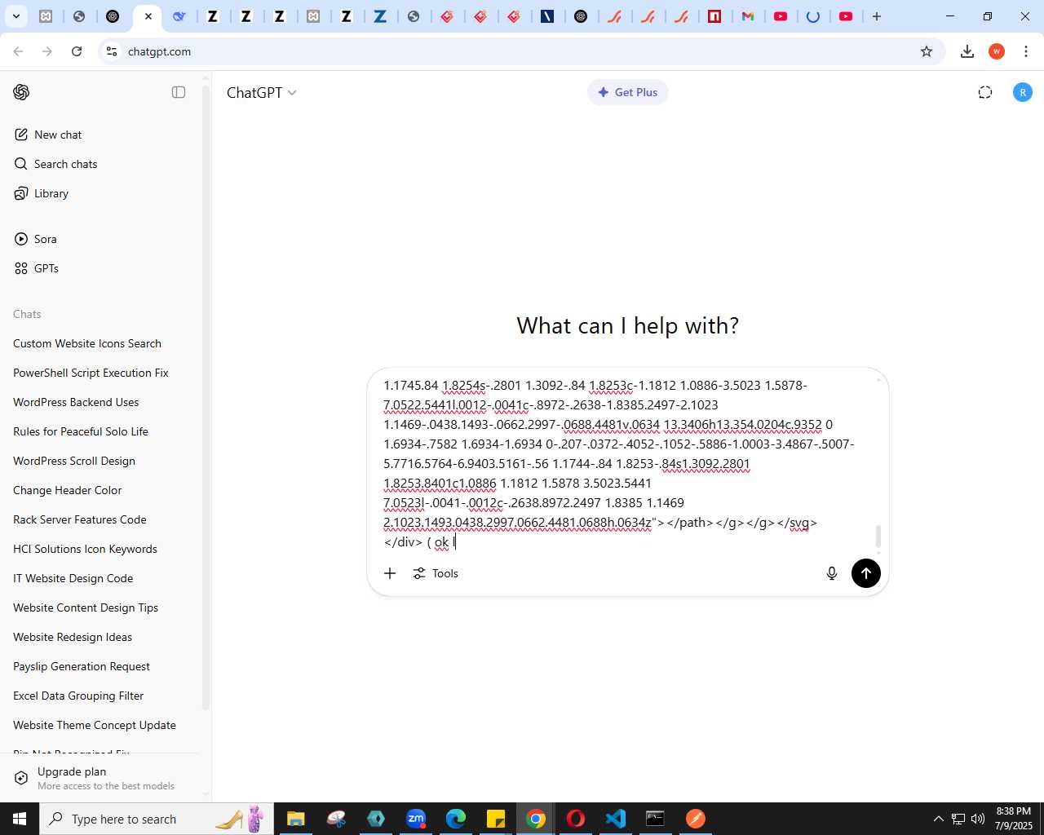1044x835 pixels.
Task: Open Opera browser from the taskbar
Action: 576,819
